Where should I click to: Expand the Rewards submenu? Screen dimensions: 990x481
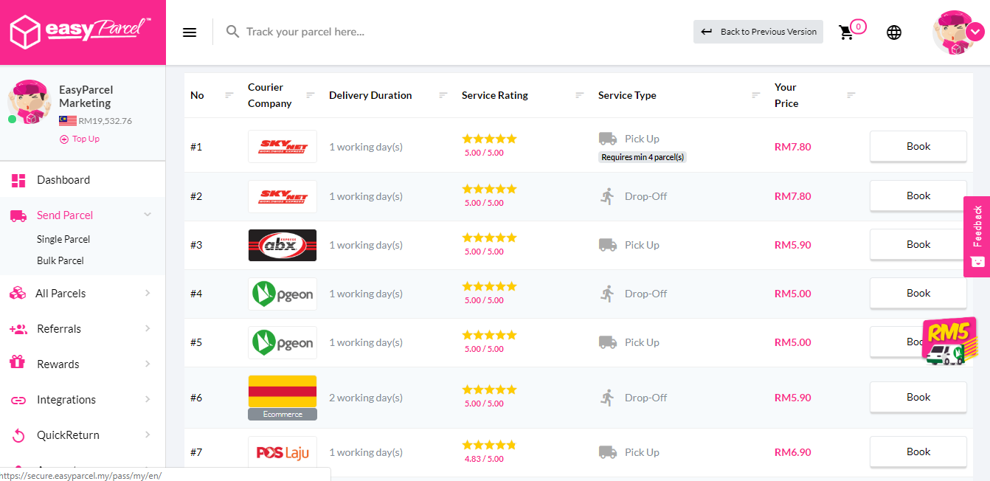[x=148, y=364]
